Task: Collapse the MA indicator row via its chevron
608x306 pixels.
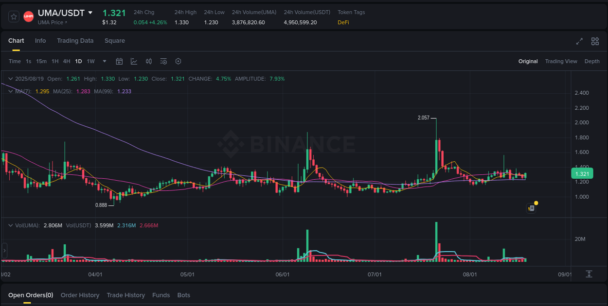Action: [10, 91]
